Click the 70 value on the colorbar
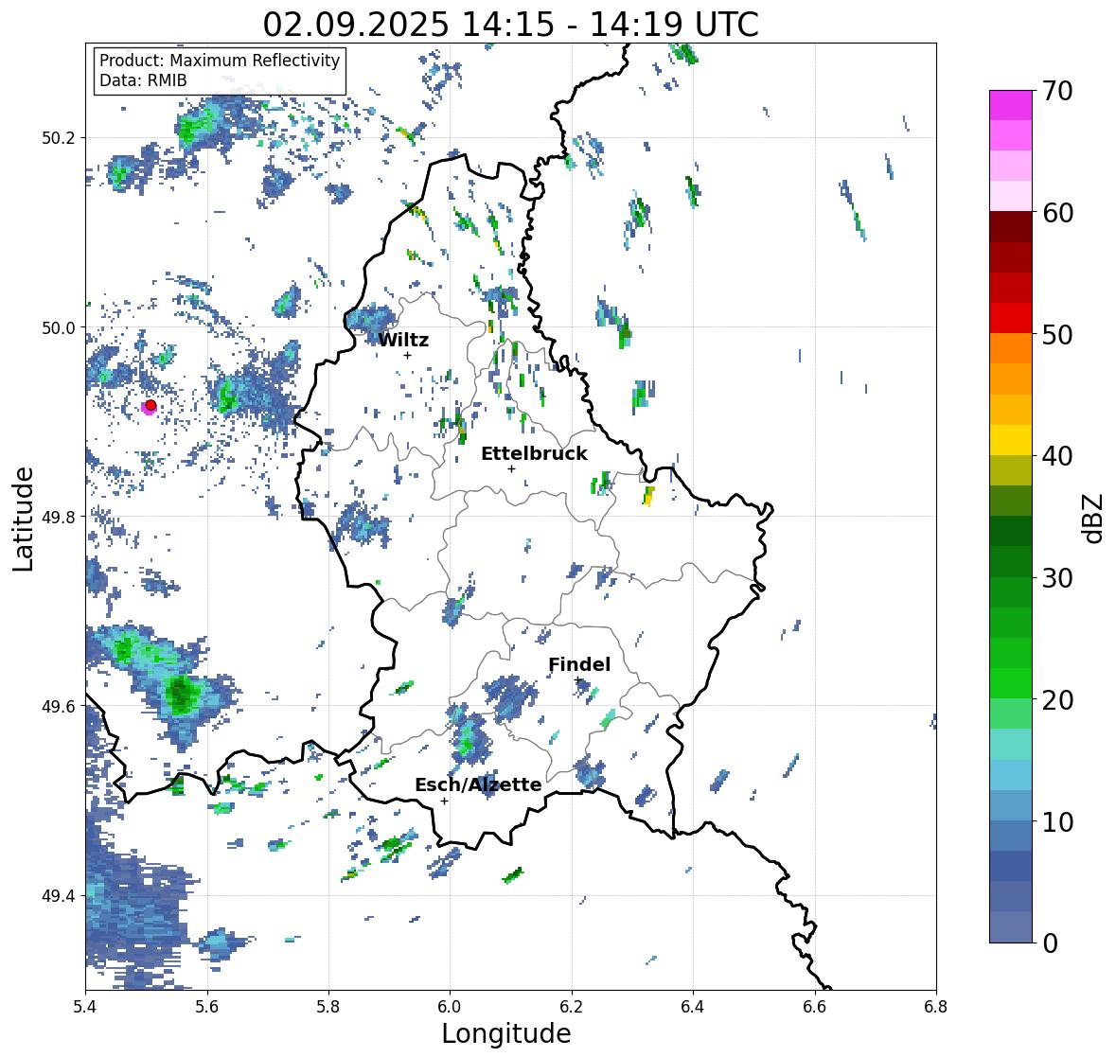 (x=1057, y=91)
